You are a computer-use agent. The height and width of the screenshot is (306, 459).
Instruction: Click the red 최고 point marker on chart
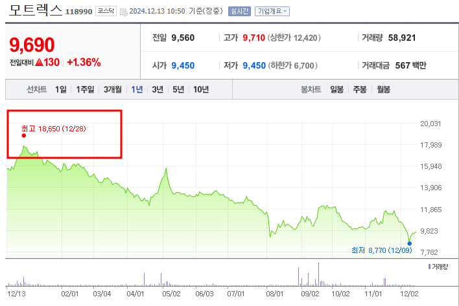point(24,135)
